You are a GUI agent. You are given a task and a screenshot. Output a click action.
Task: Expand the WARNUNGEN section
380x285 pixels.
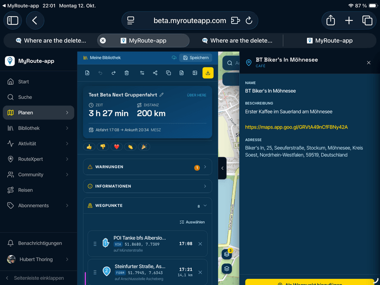[x=147, y=167]
